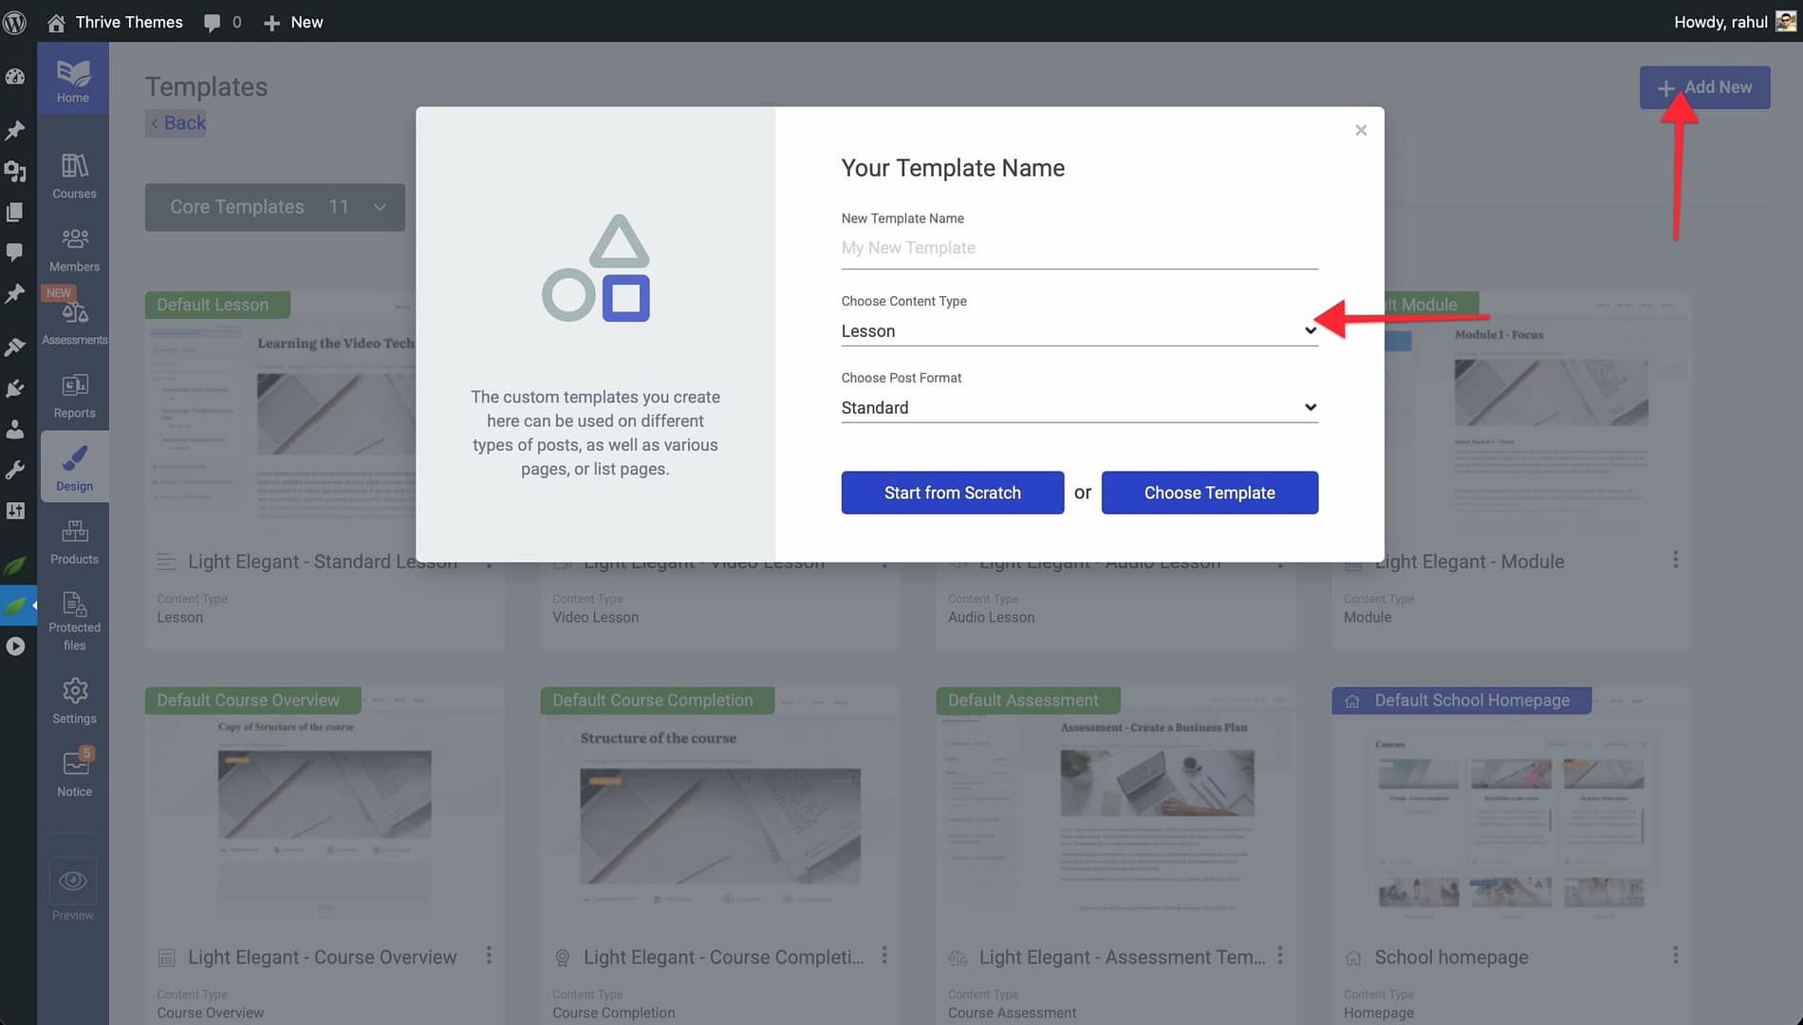Viewport: 1803px width, 1025px height.
Task: Focus the New Template Name field
Action: coord(1078,248)
